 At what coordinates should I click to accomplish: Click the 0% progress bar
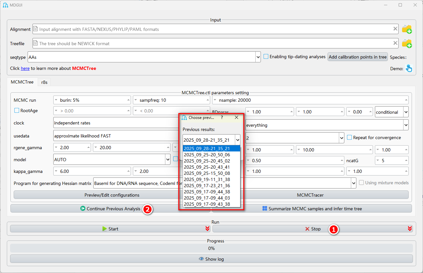211,248
